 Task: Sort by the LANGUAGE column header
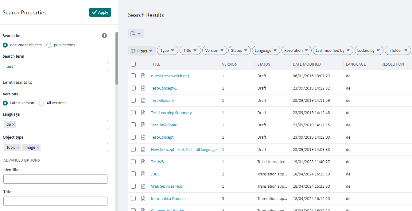coord(356,64)
